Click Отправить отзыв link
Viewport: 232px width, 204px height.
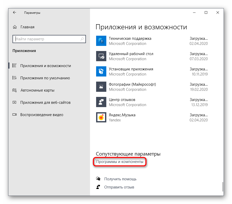(119, 187)
